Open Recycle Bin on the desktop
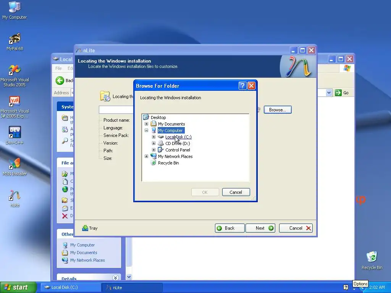The width and height of the screenshot is (391, 293). [x=372, y=260]
